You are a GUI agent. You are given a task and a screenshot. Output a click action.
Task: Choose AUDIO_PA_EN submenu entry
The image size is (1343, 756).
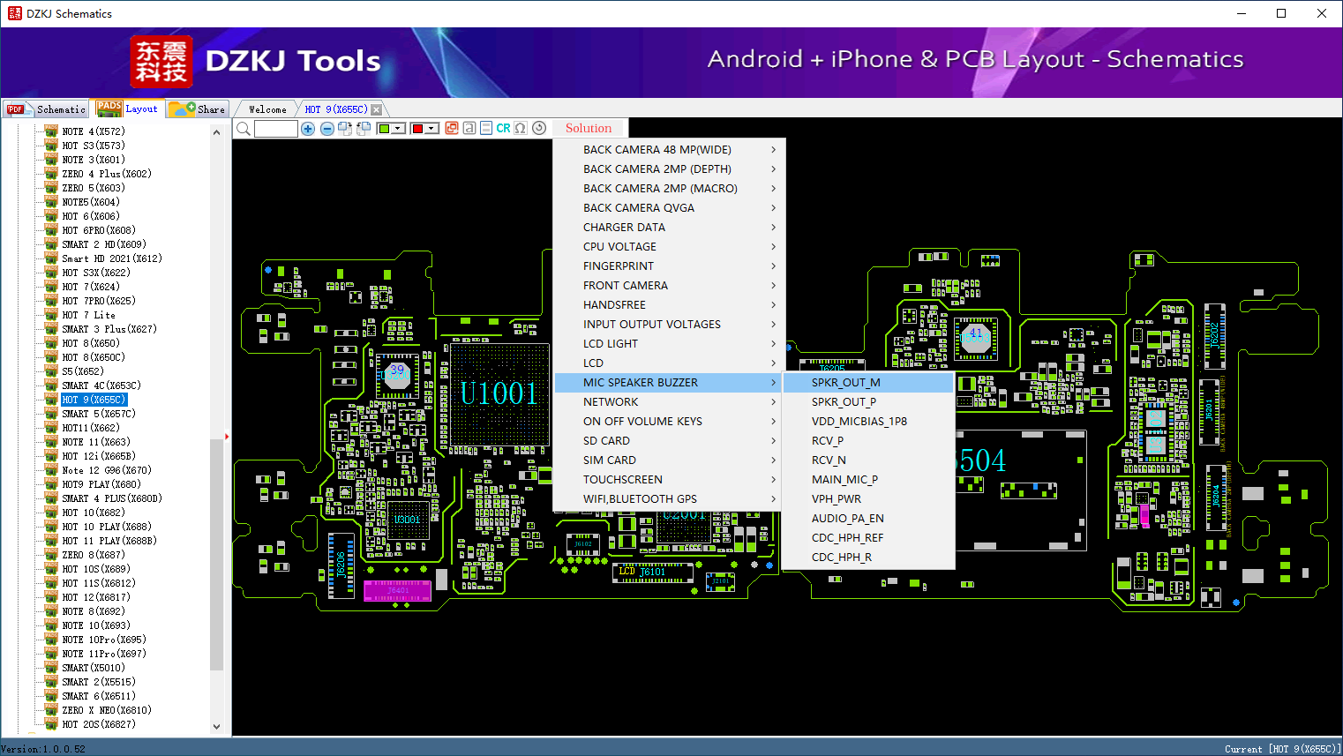[868, 519]
